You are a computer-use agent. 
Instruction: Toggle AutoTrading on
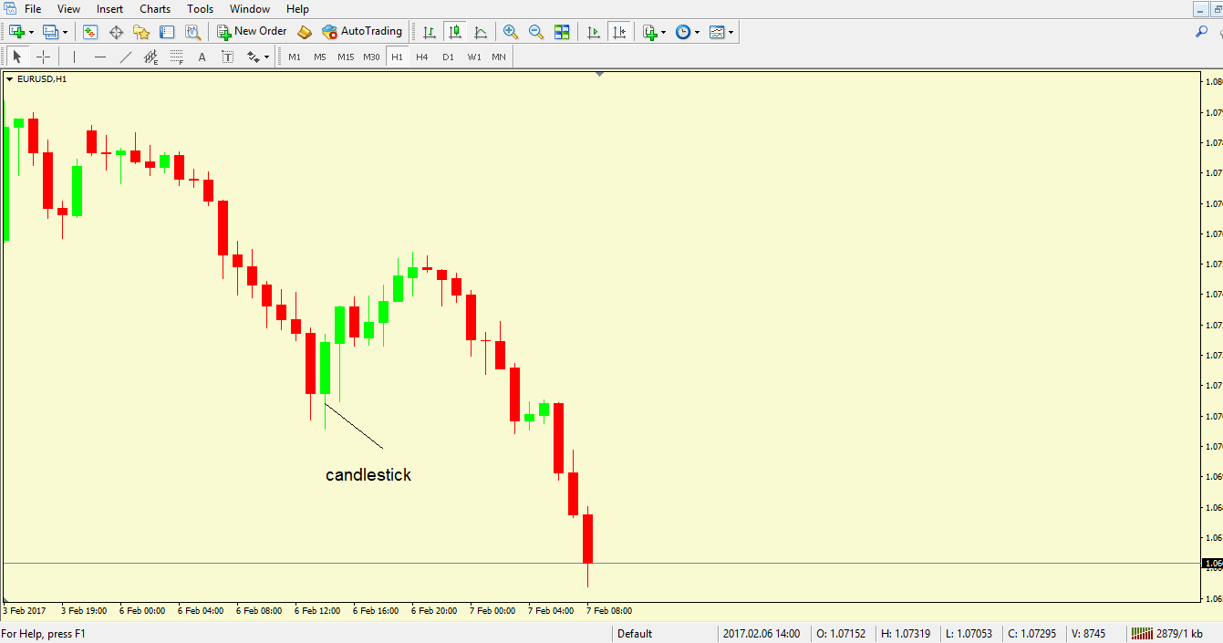pos(361,31)
